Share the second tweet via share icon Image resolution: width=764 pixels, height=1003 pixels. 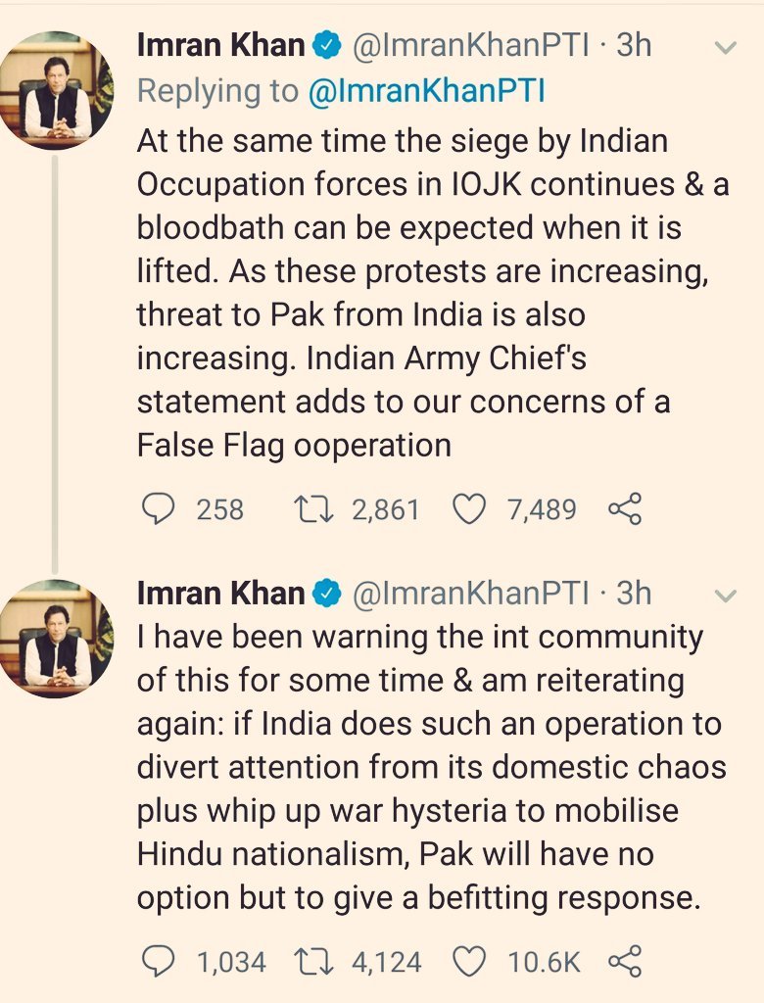625,962
